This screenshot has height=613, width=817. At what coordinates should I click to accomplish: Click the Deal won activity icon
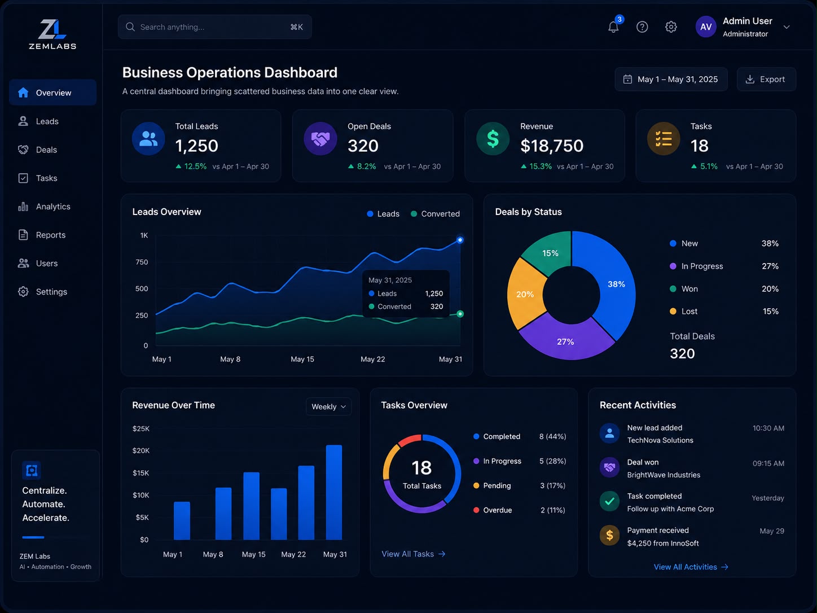click(609, 467)
